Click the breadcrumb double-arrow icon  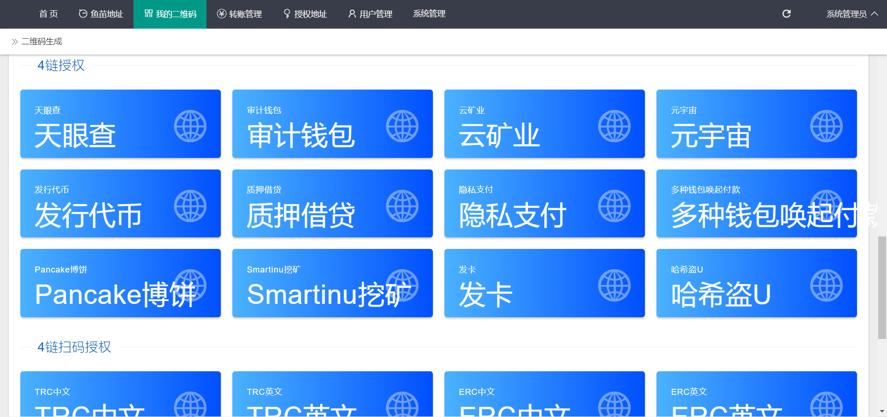pyautogui.click(x=15, y=42)
